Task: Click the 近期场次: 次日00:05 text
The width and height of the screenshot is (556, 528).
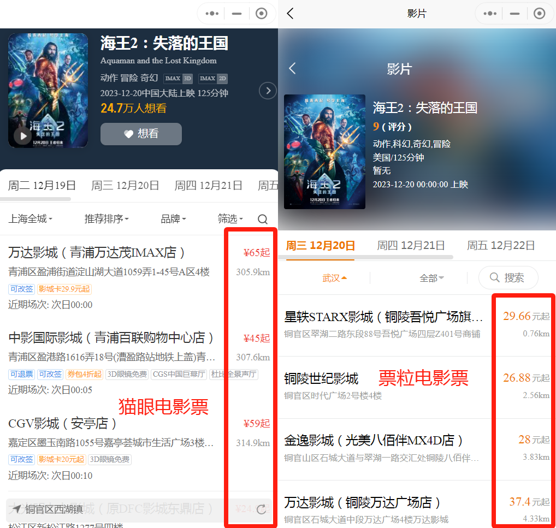Action: [x=50, y=390]
